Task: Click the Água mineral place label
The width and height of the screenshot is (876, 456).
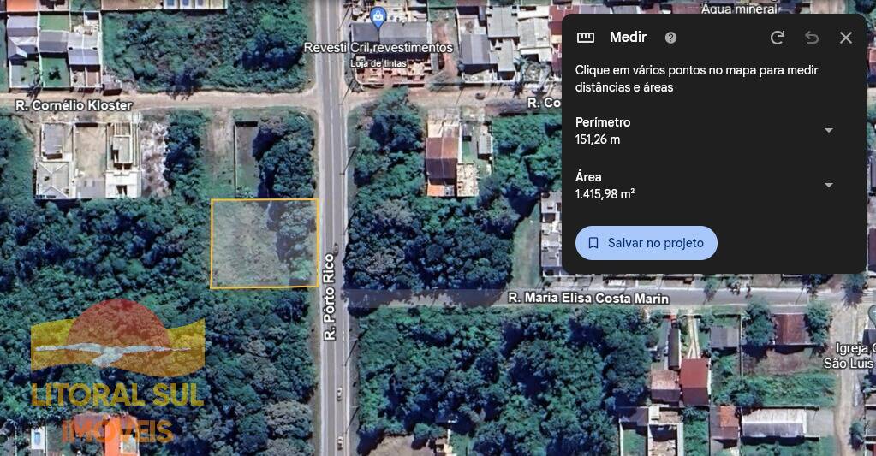Action: [x=739, y=9]
